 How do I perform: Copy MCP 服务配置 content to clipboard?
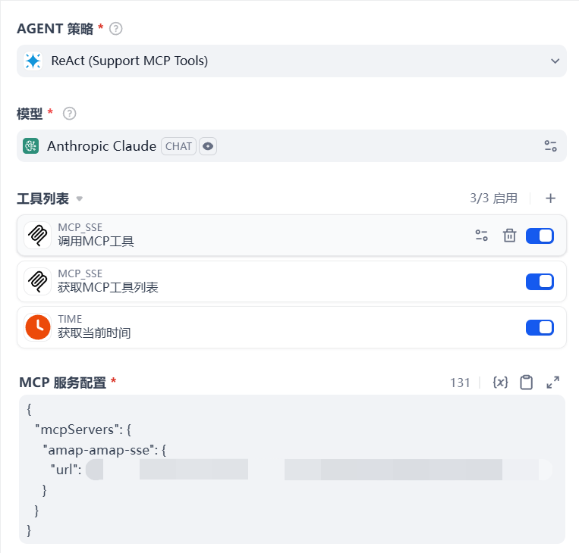coord(526,383)
